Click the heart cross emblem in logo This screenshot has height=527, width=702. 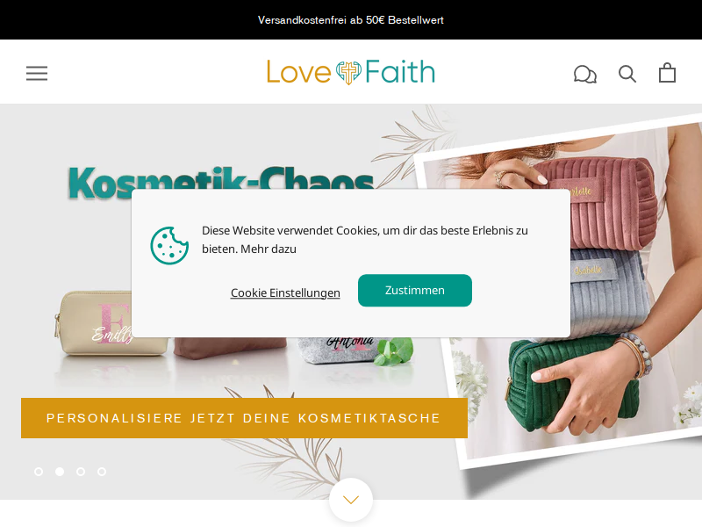pyautogui.click(x=348, y=73)
